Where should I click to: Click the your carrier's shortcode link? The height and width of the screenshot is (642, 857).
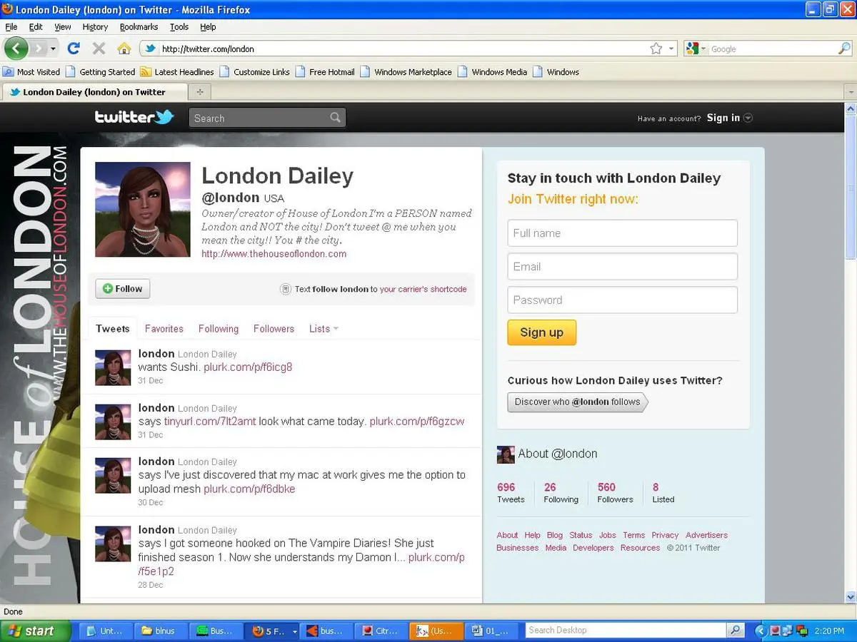coord(424,290)
